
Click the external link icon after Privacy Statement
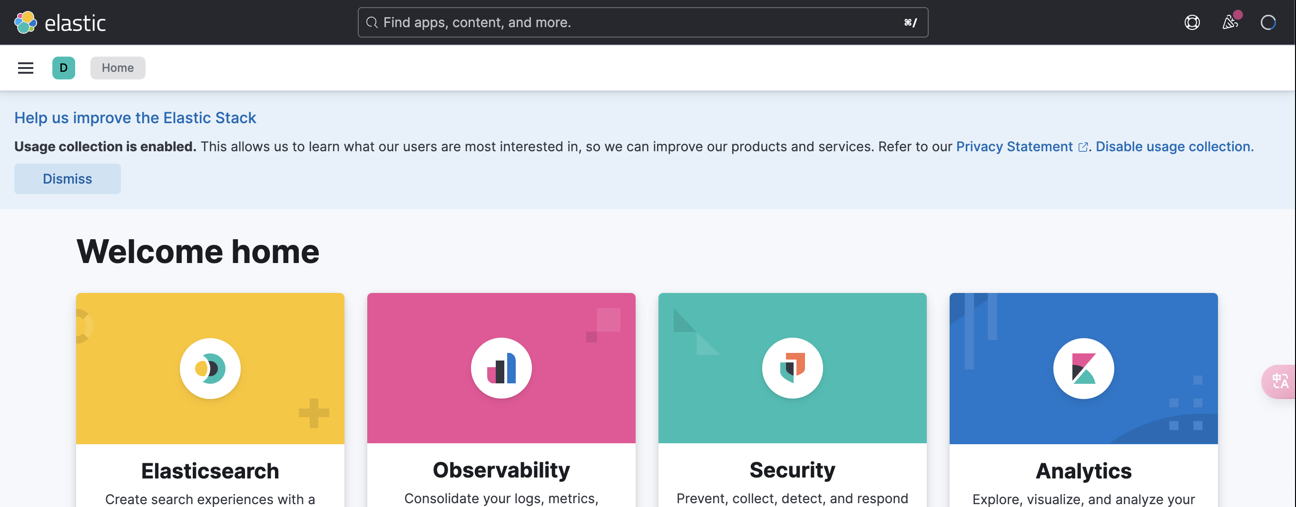coord(1083,147)
